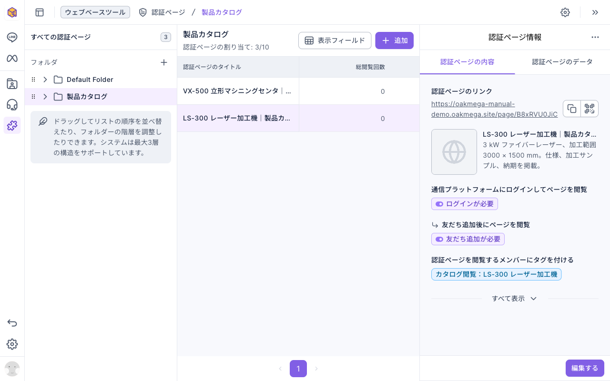610x381 pixels.
Task: Switch to 認証ページのデータ tab
Action: click(562, 62)
